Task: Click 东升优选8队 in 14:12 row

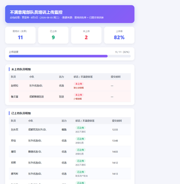Action: click(35, 163)
